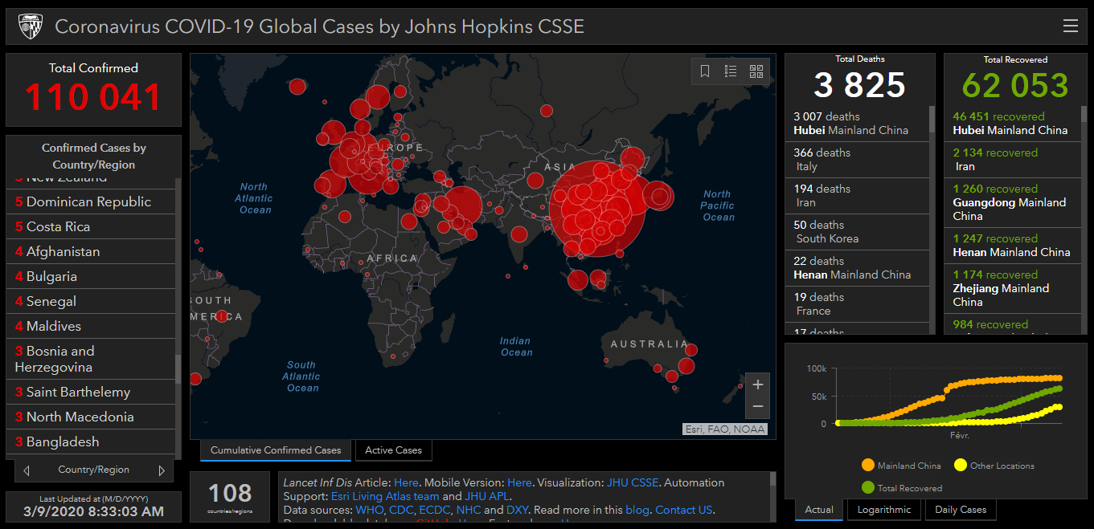The height and width of the screenshot is (529, 1094).
Task: Select Bosnia and Herzegovina in list
Action: [90, 359]
